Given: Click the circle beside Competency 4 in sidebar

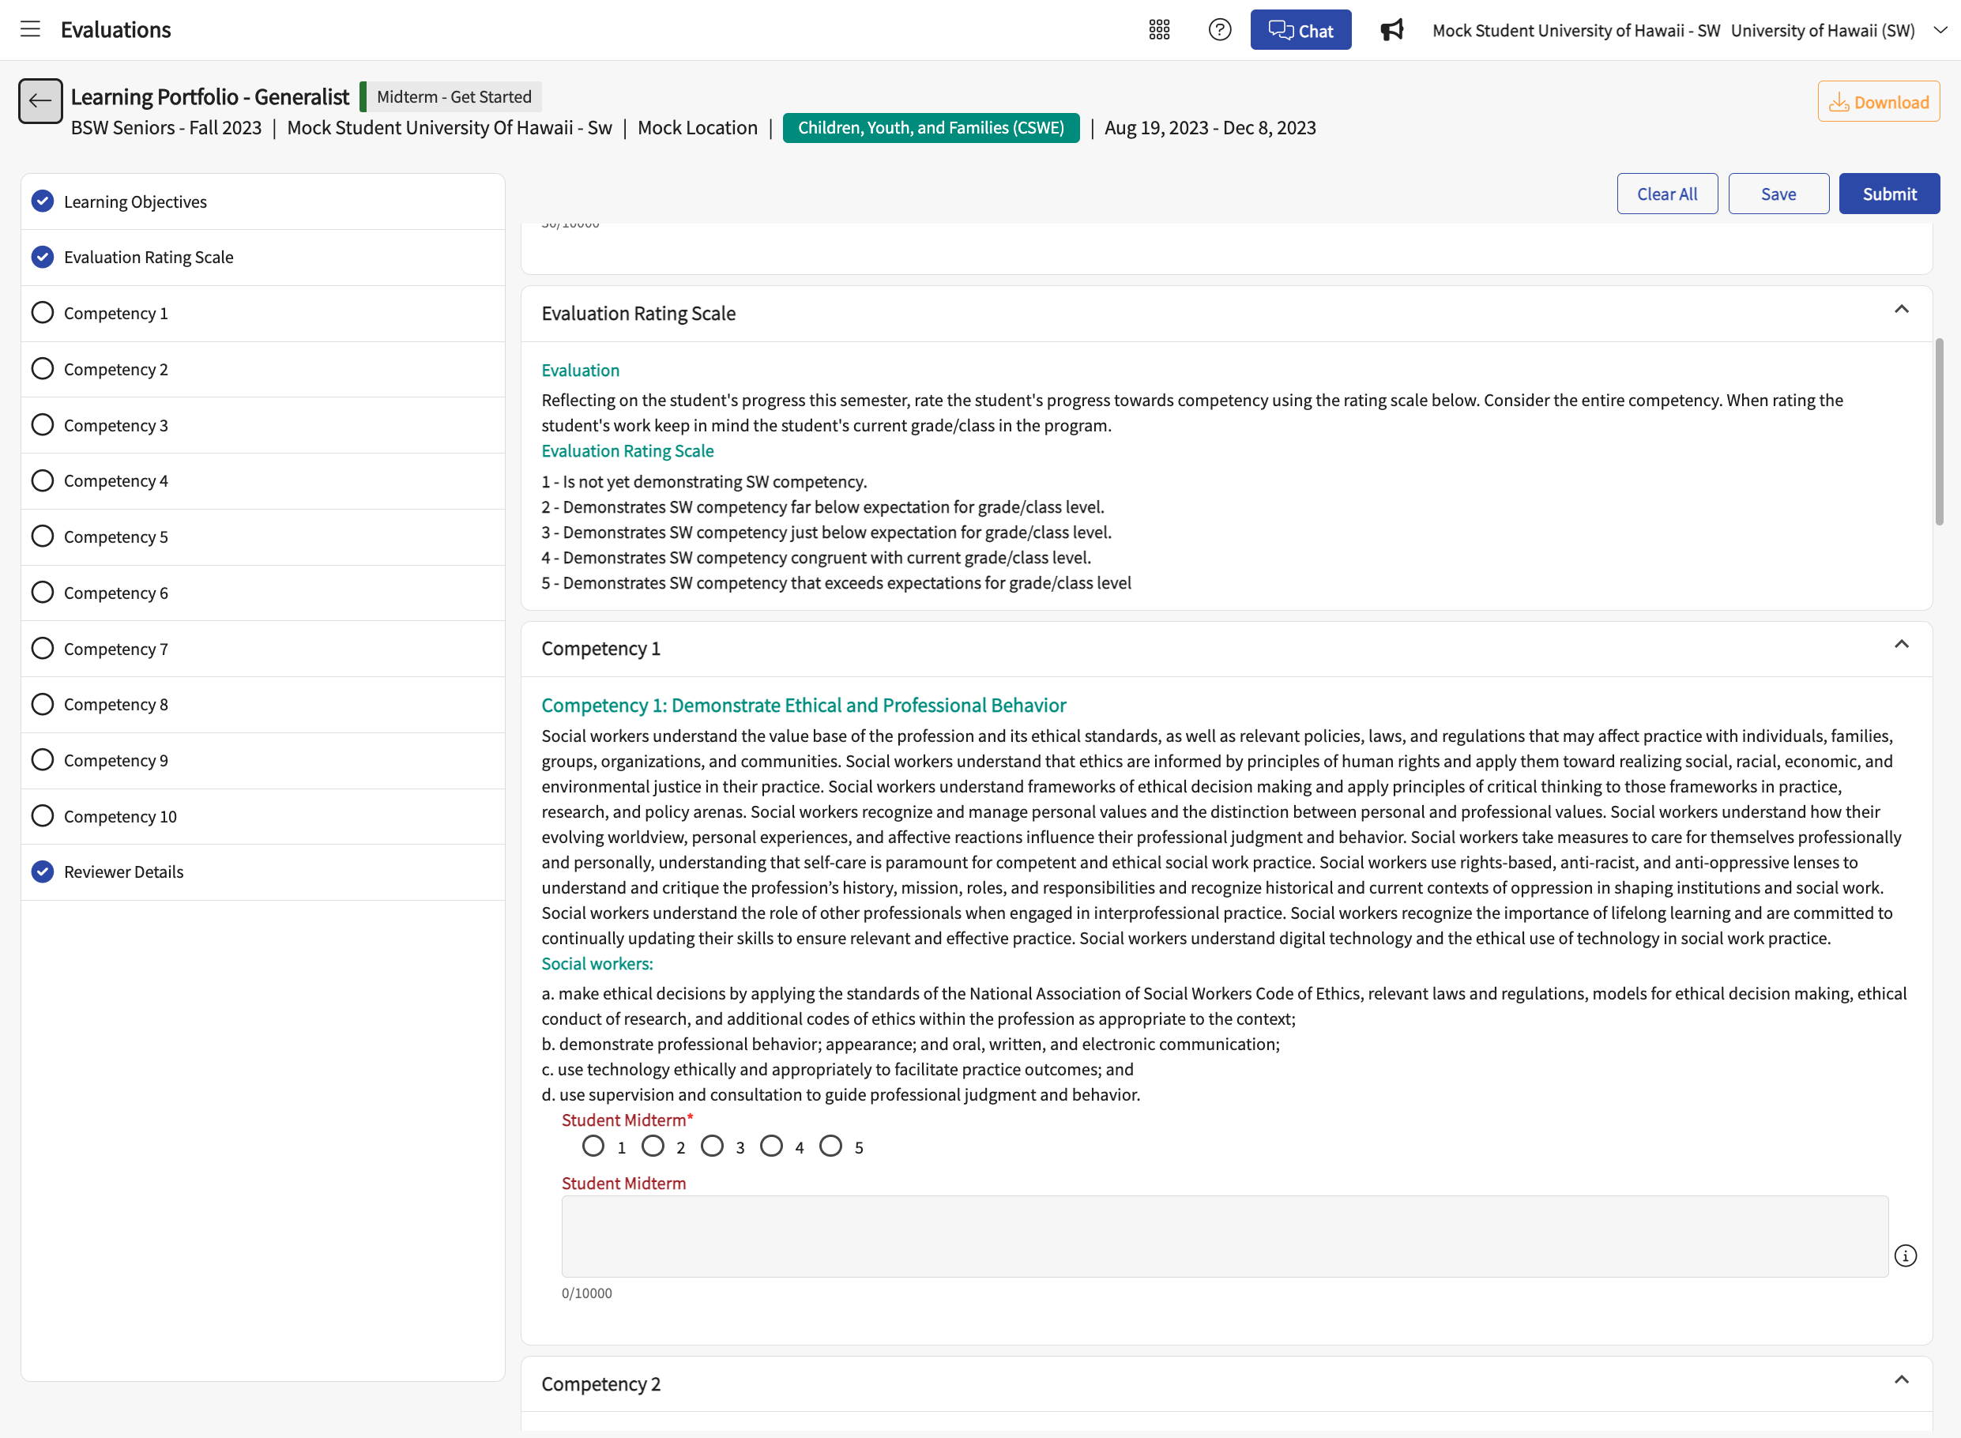Looking at the screenshot, I should coord(43,480).
